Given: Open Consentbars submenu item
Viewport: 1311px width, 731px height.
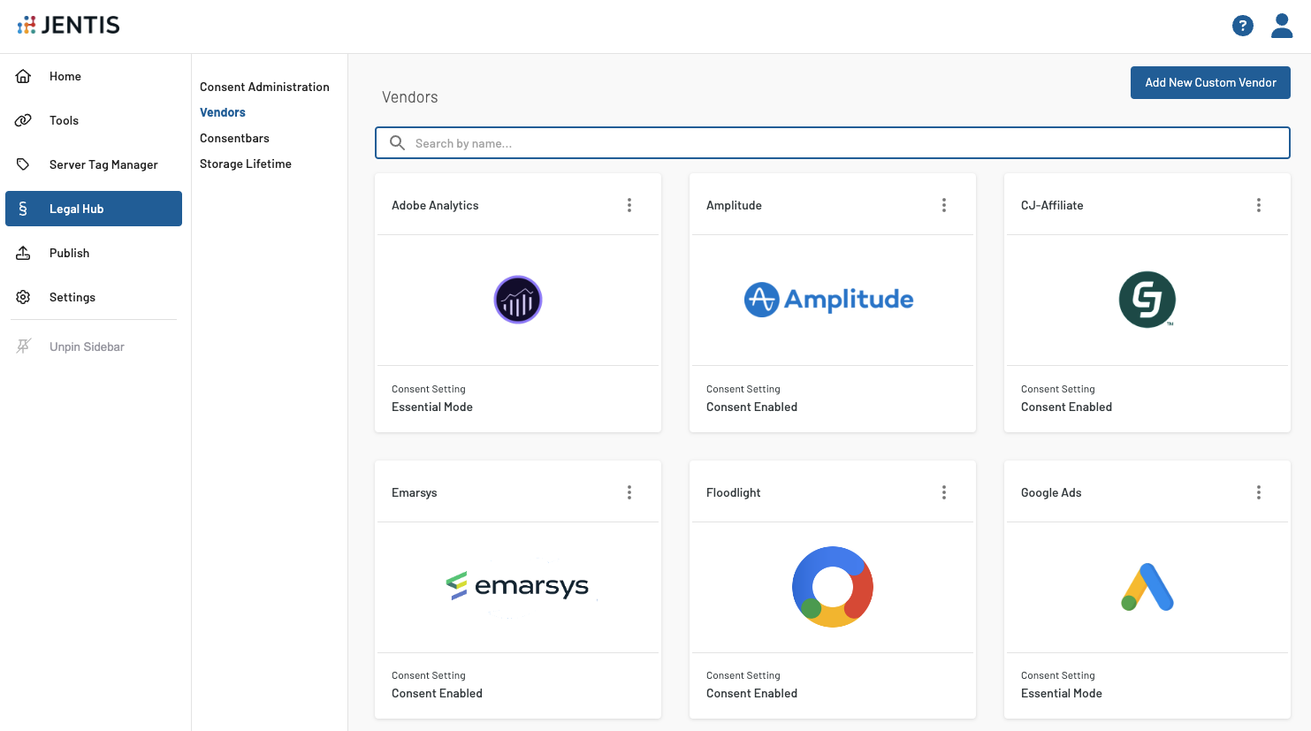Looking at the screenshot, I should (x=234, y=138).
